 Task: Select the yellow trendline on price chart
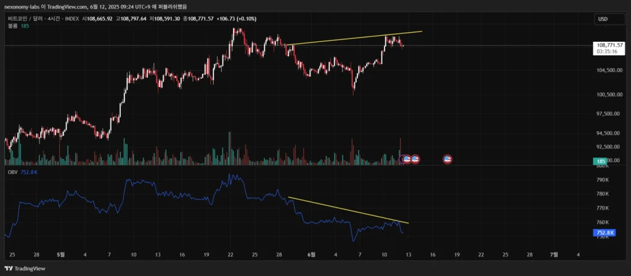click(x=354, y=38)
